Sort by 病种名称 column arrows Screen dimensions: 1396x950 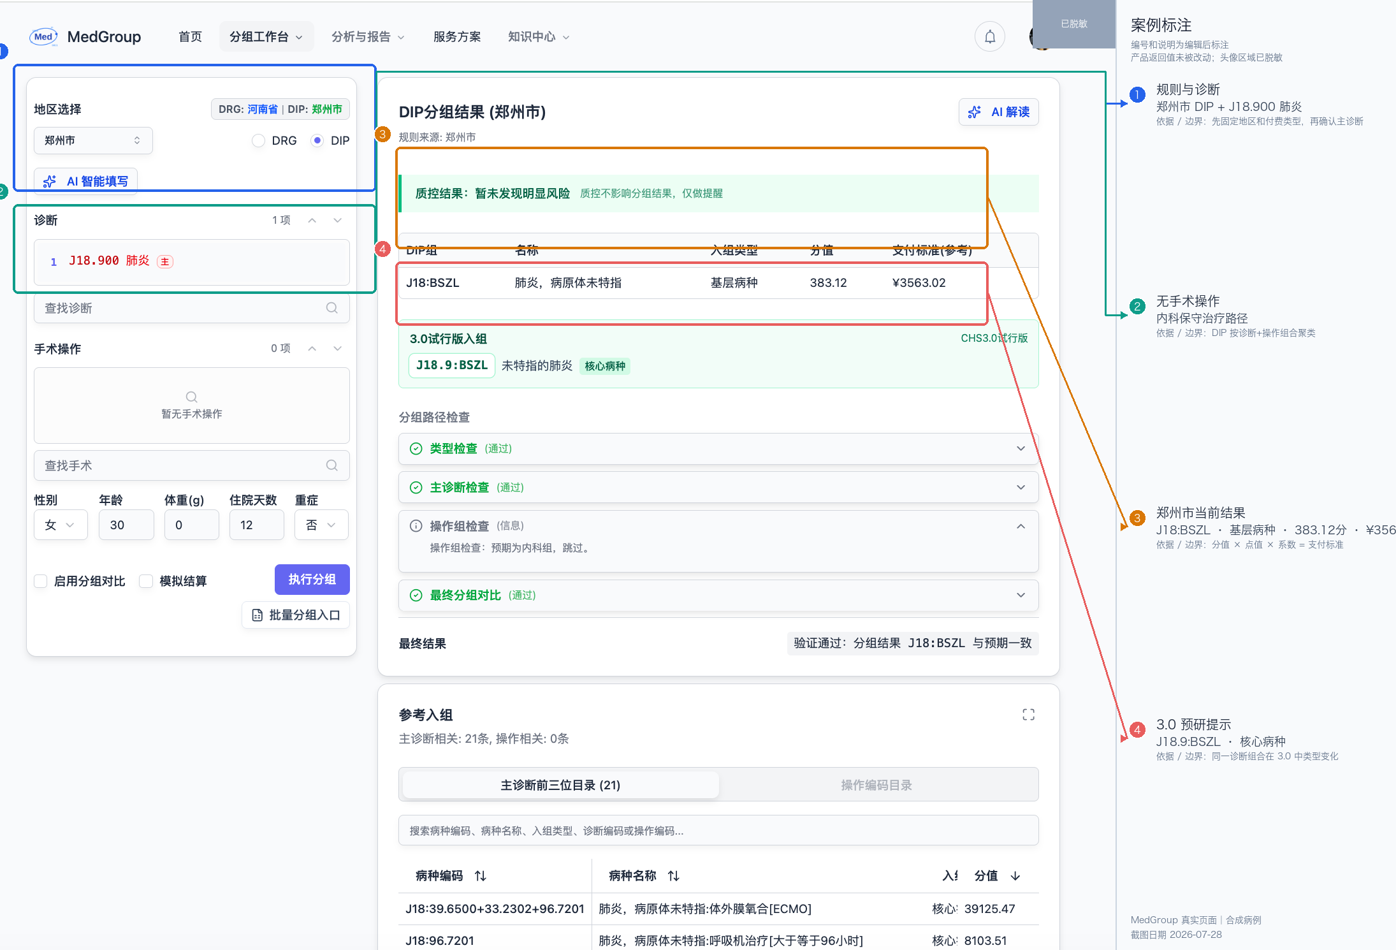[674, 876]
